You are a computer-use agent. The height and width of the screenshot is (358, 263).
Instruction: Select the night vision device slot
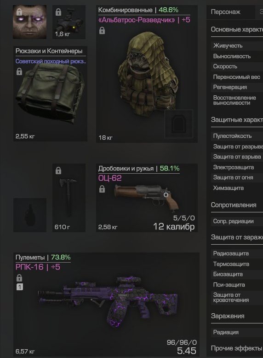69,22
